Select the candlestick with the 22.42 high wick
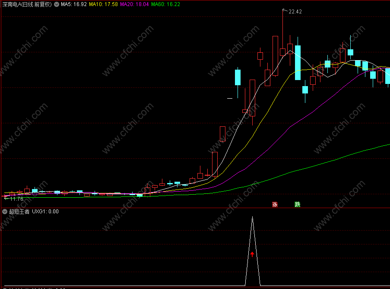390x289 pixels. point(282,52)
